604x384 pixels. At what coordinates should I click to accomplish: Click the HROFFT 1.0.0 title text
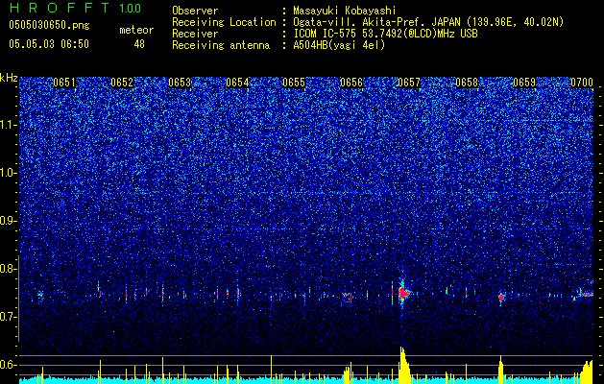(75, 8)
